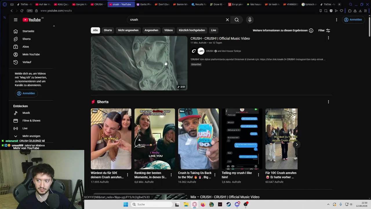Open Filme & Shows in sidebar

pyautogui.click(x=32, y=120)
